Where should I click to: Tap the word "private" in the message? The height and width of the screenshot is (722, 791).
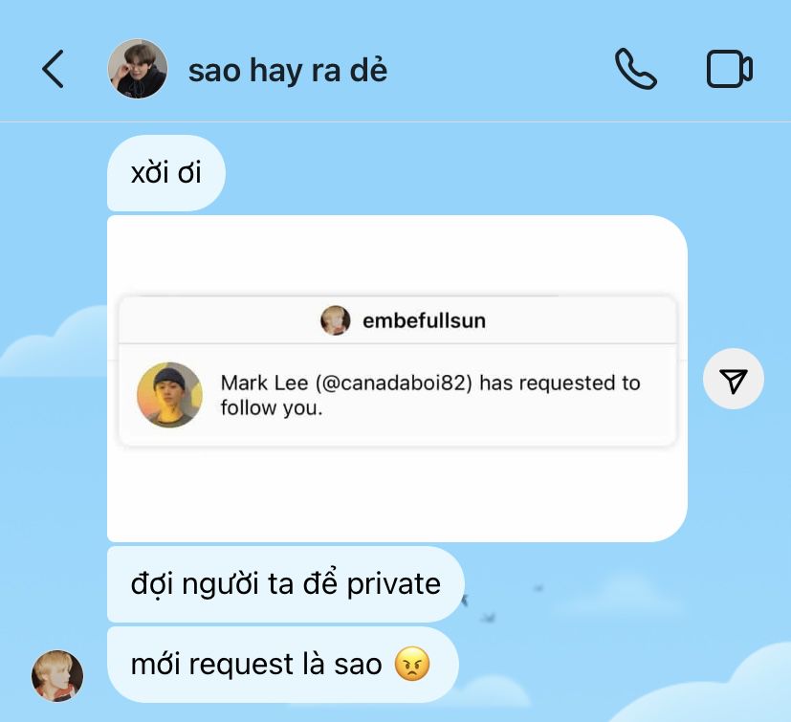(393, 585)
